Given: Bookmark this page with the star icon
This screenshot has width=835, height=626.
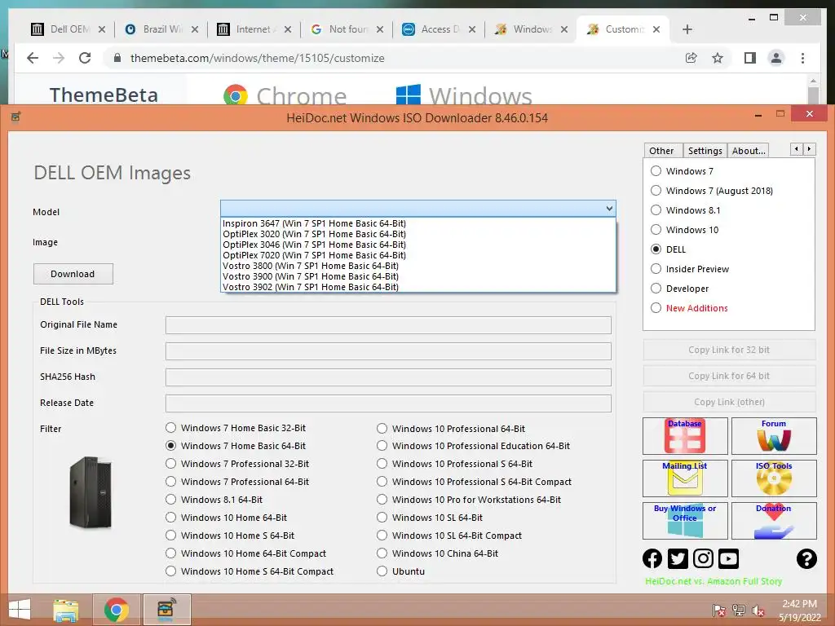Looking at the screenshot, I should coord(718,58).
